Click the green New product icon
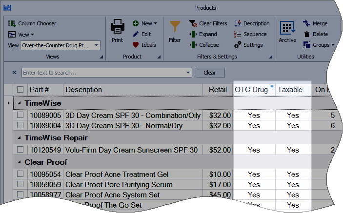The image size is (343, 213). pos(136,23)
